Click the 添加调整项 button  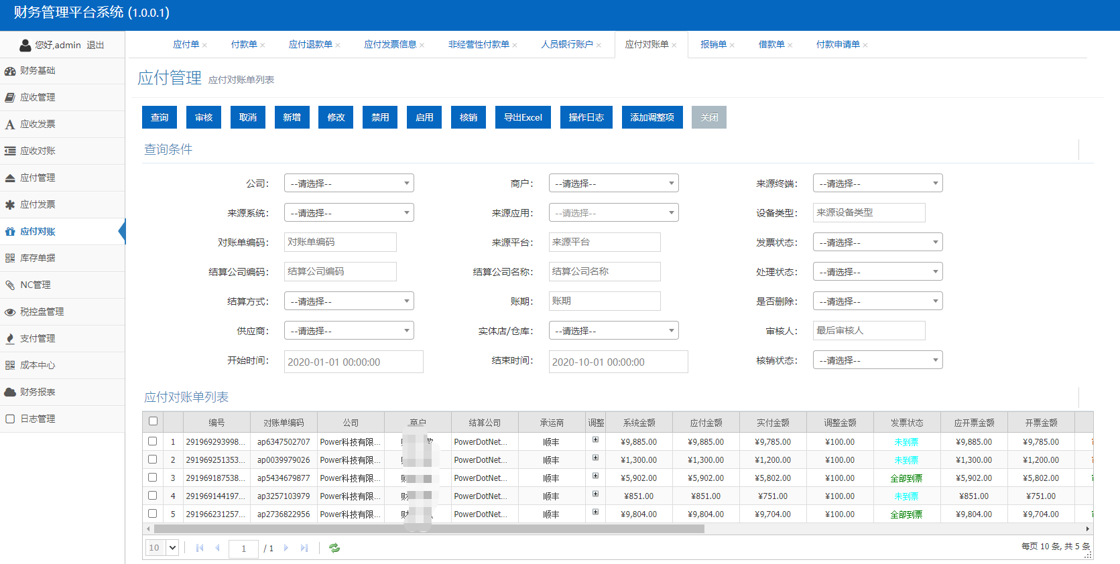pos(652,117)
